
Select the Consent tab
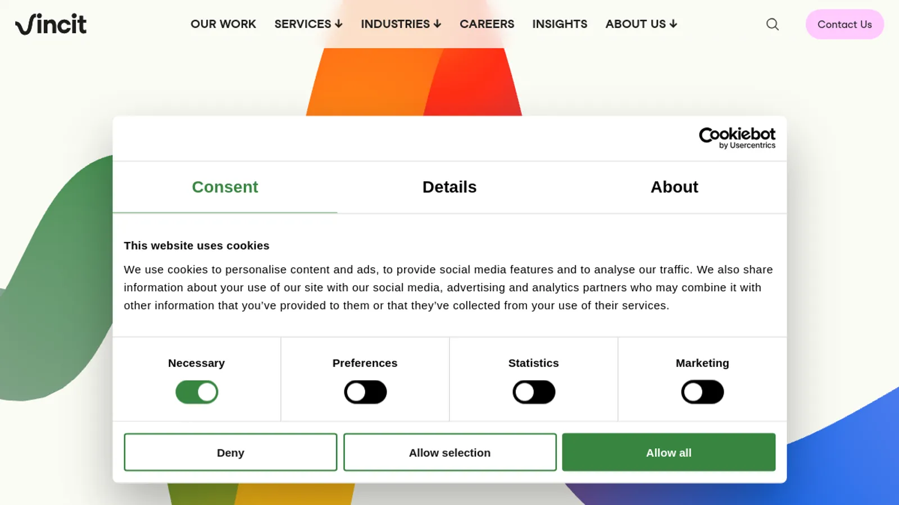click(x=225, y=187)
